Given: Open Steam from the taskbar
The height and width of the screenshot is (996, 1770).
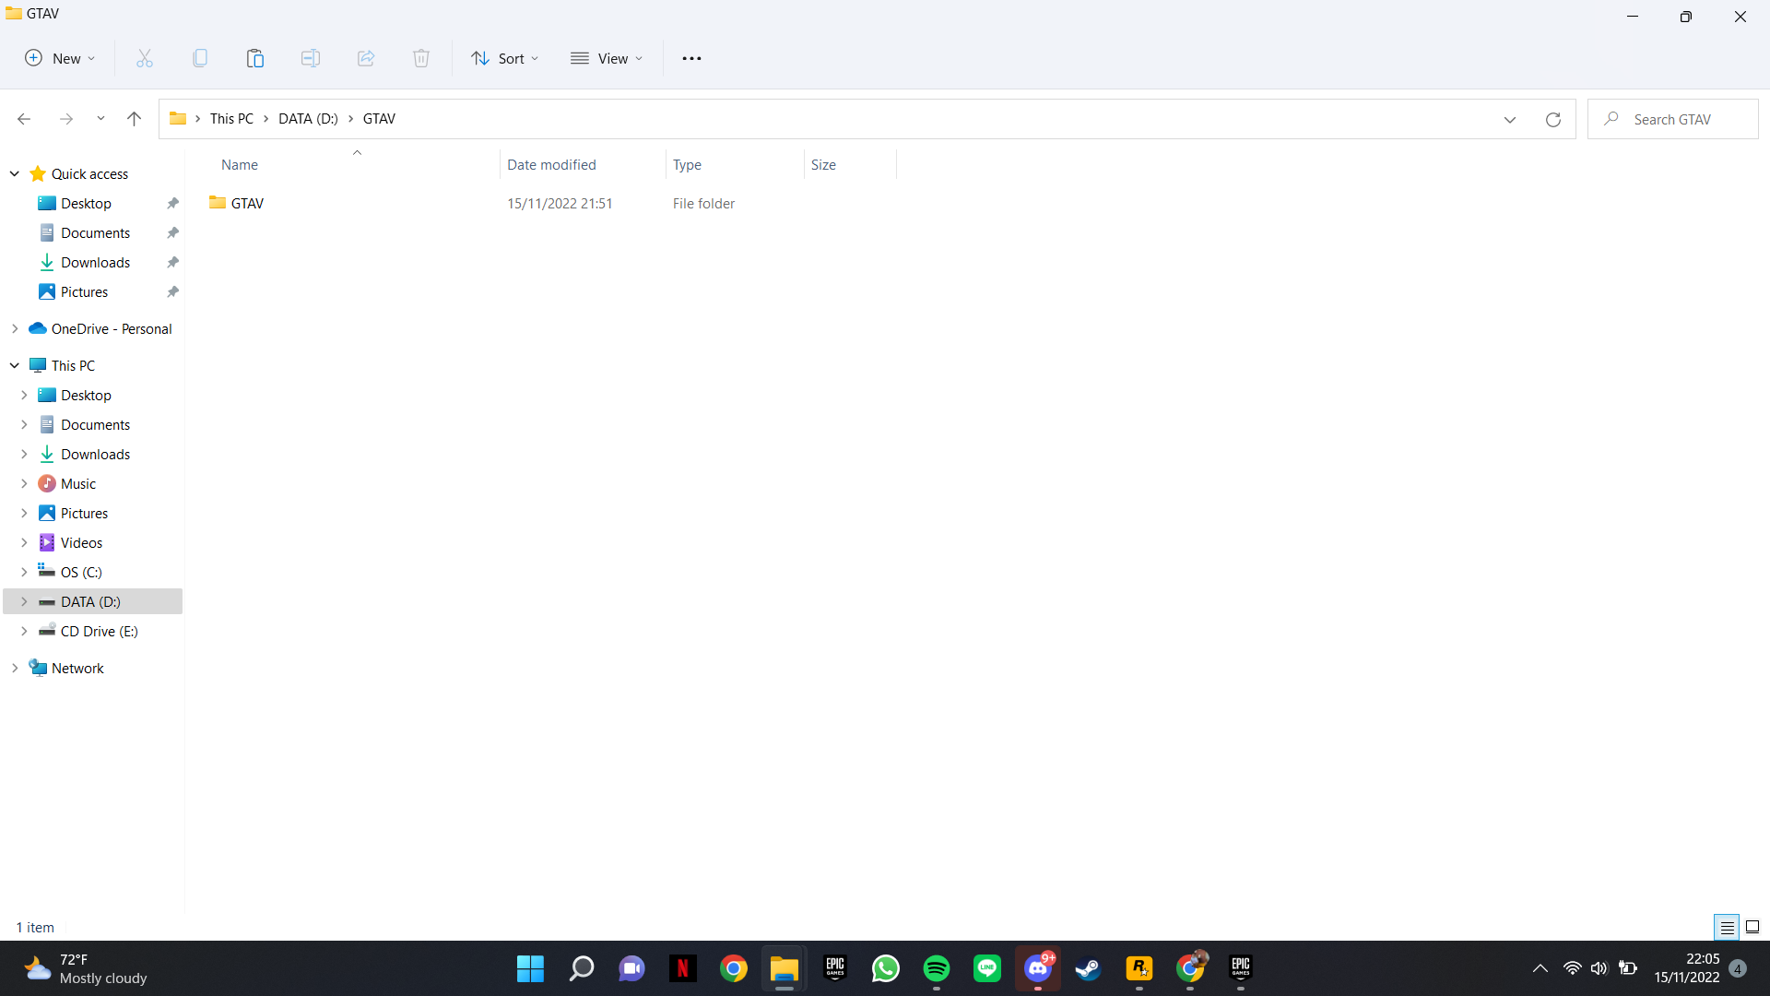Looking at the screenshot, I should pos(1089,968).
